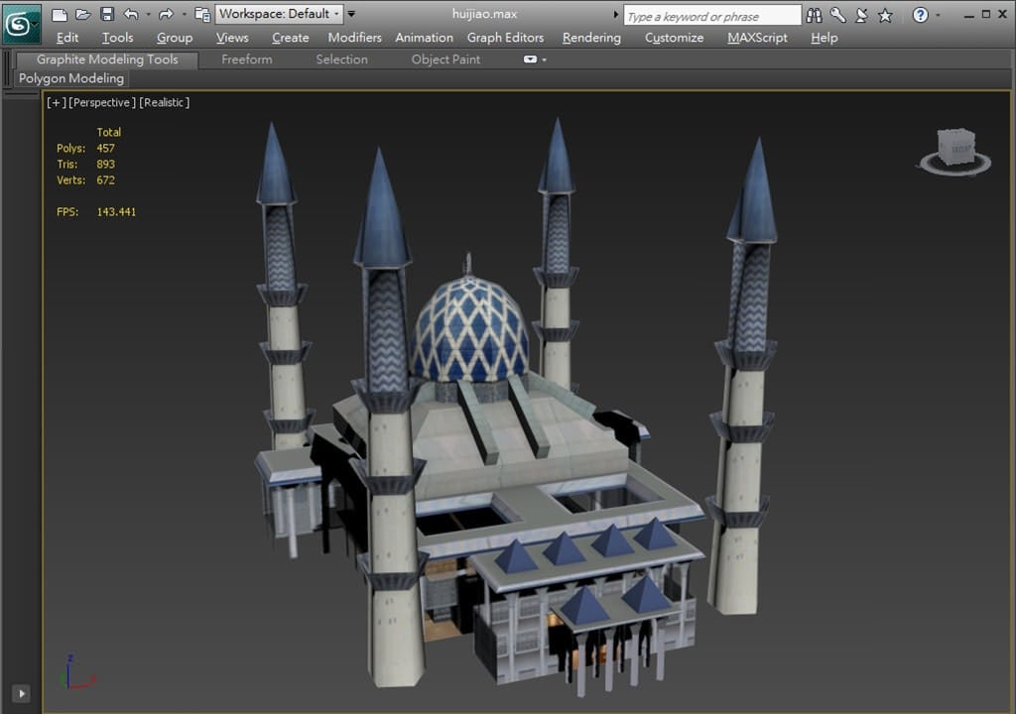Click the Open File folder icon
The height and width of the screenshot is (714, 1016).
[x=83, y=15]
